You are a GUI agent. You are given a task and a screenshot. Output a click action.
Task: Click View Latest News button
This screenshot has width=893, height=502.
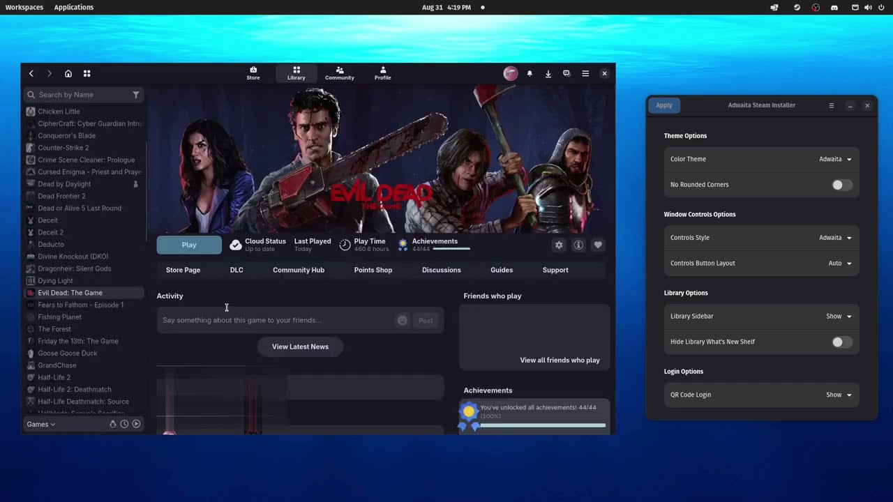click(300, 347)
